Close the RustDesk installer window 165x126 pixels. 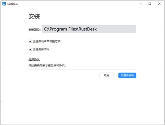click(159, 4)
